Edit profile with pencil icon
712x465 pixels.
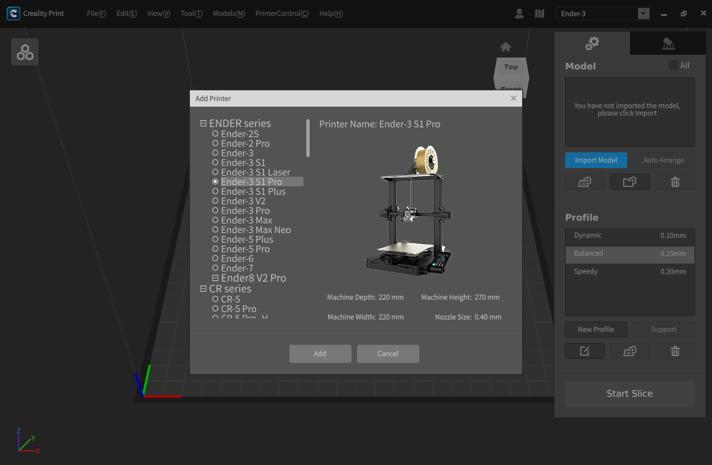(x=585, y=351)
